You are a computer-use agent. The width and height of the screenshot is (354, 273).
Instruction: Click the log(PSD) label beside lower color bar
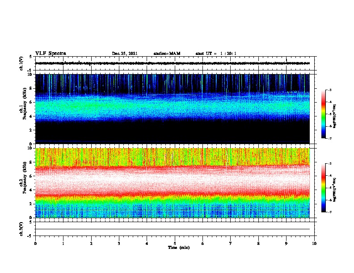click(x=334, y=190)
